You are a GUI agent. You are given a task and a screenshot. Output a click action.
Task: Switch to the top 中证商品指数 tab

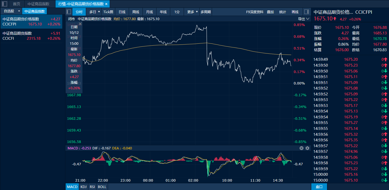(x=38, y=4)
